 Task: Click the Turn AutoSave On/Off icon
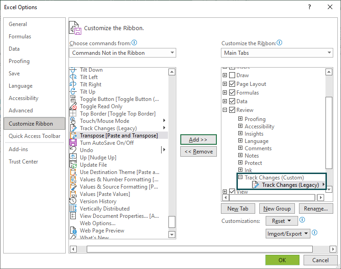point(73,143)
